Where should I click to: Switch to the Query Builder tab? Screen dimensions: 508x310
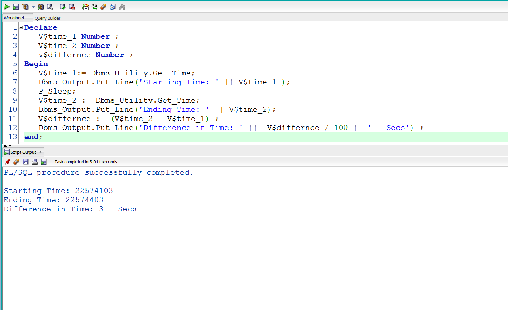pyautogui.click(x=48, y=18)
